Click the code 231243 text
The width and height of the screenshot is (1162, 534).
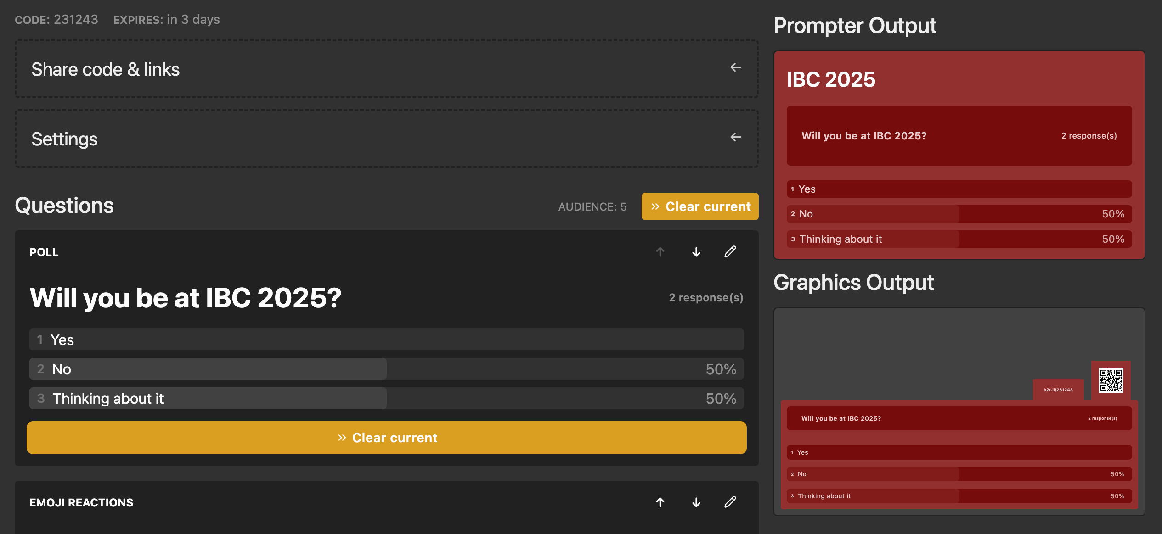tap(76, 20)
